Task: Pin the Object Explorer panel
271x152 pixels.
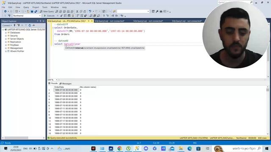Action: tap(41, 21)
